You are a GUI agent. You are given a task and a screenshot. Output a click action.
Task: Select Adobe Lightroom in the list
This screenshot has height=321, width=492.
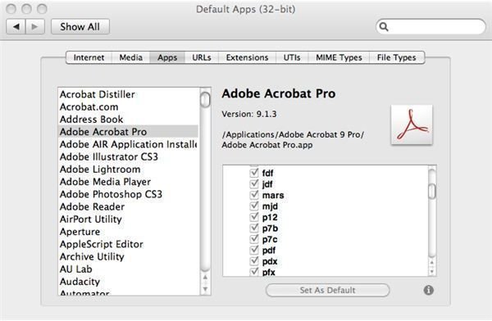(x=129, y=170)
